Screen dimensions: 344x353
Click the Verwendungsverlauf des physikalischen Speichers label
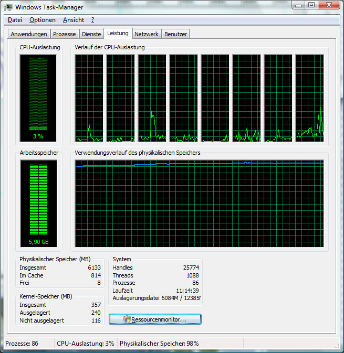138,153
